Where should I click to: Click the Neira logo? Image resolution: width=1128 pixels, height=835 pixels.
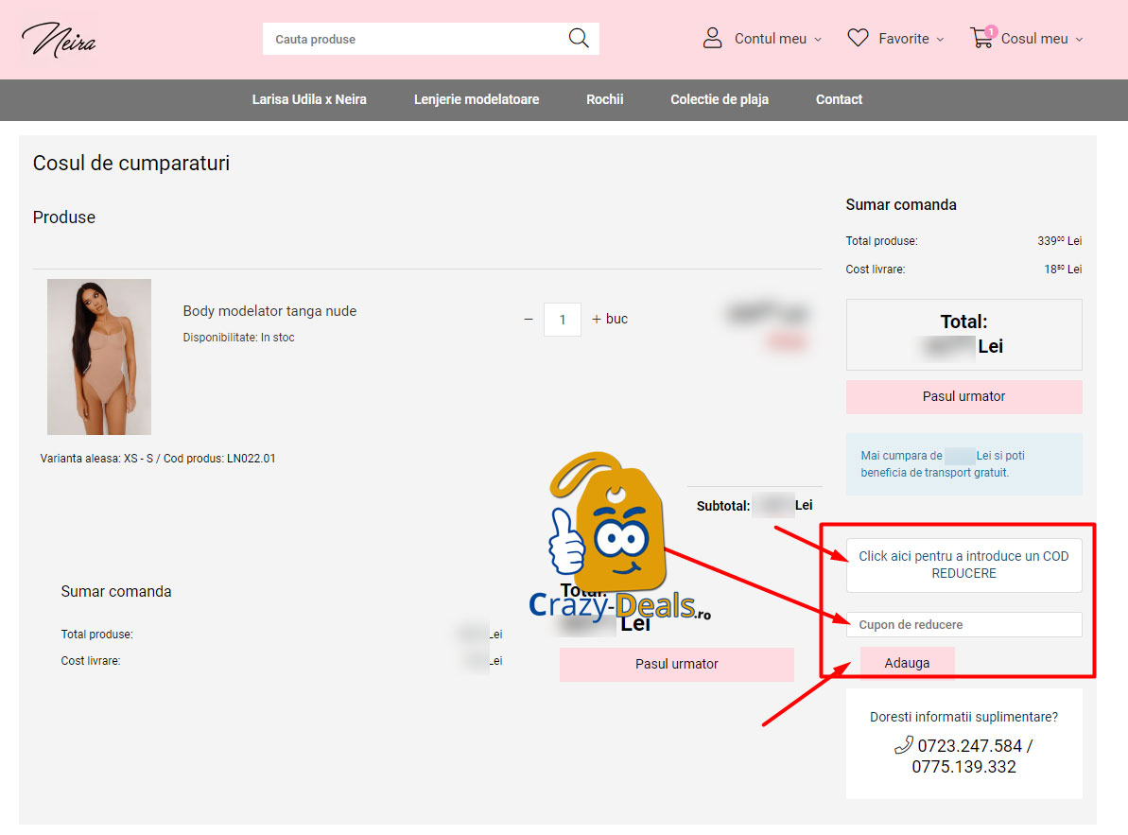click(x=59, y=40)
